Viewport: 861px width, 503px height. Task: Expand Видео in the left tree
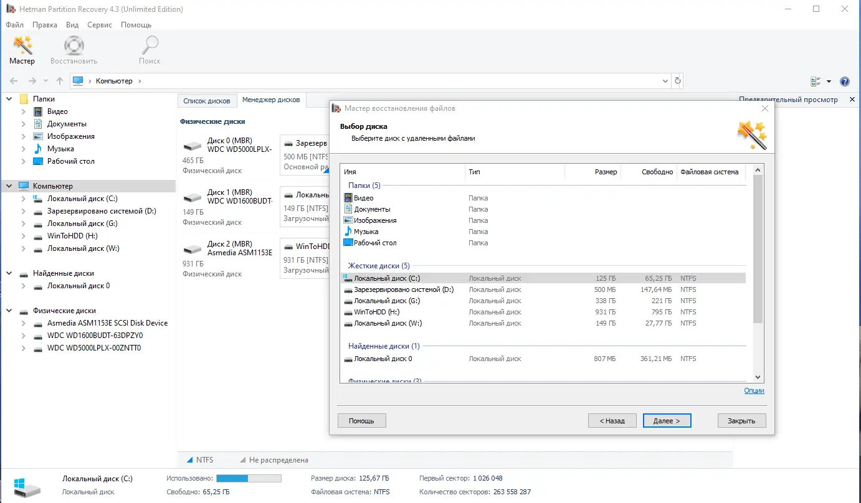[x=24, y=111]
